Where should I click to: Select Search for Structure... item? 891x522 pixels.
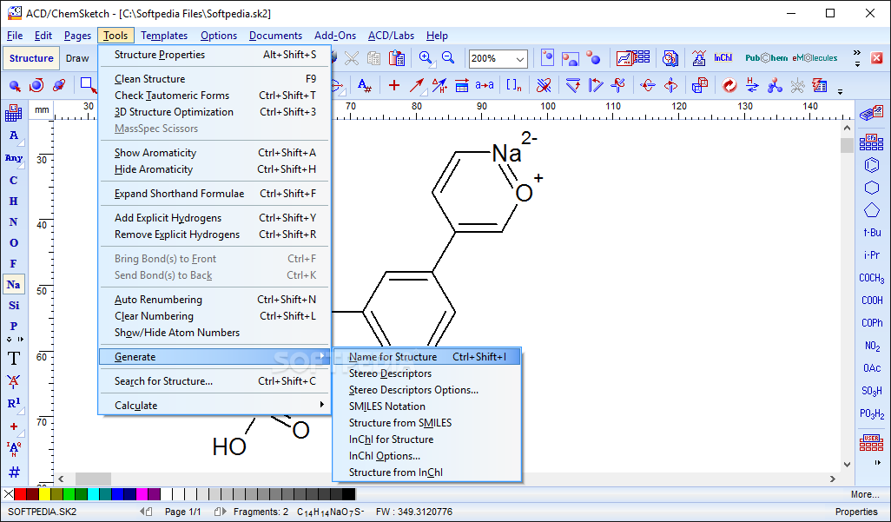tap(214, 381)
